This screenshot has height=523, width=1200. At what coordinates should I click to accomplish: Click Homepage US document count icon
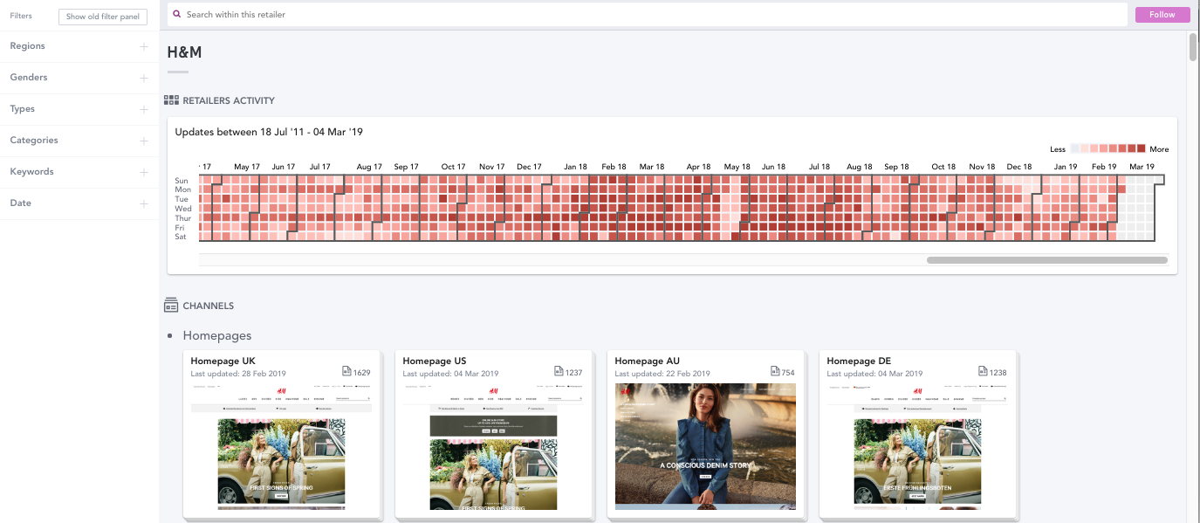[559, 372]
